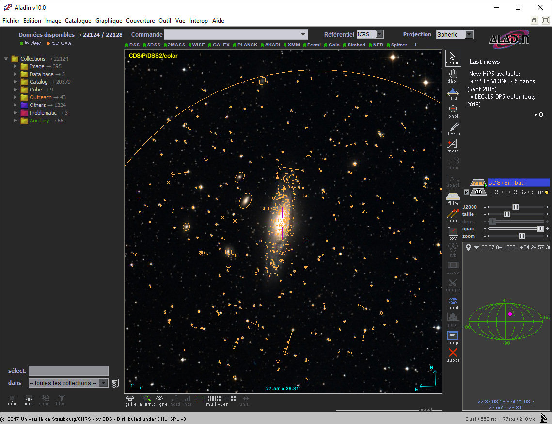Click the 2MASS survey bookmark

pos(175,45)
